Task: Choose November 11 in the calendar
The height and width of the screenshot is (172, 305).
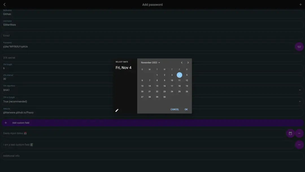Action: click(179, 80)
